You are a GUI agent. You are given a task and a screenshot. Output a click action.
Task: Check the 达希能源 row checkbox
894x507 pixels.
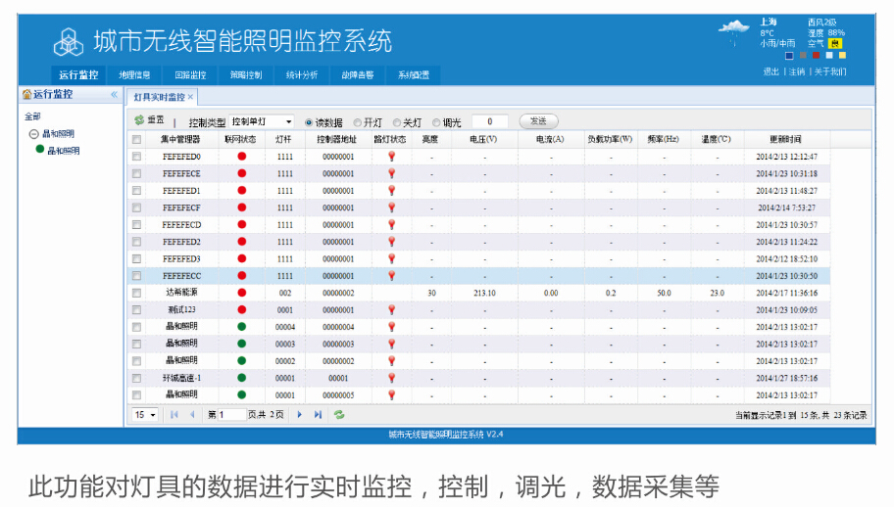[137, 293]
